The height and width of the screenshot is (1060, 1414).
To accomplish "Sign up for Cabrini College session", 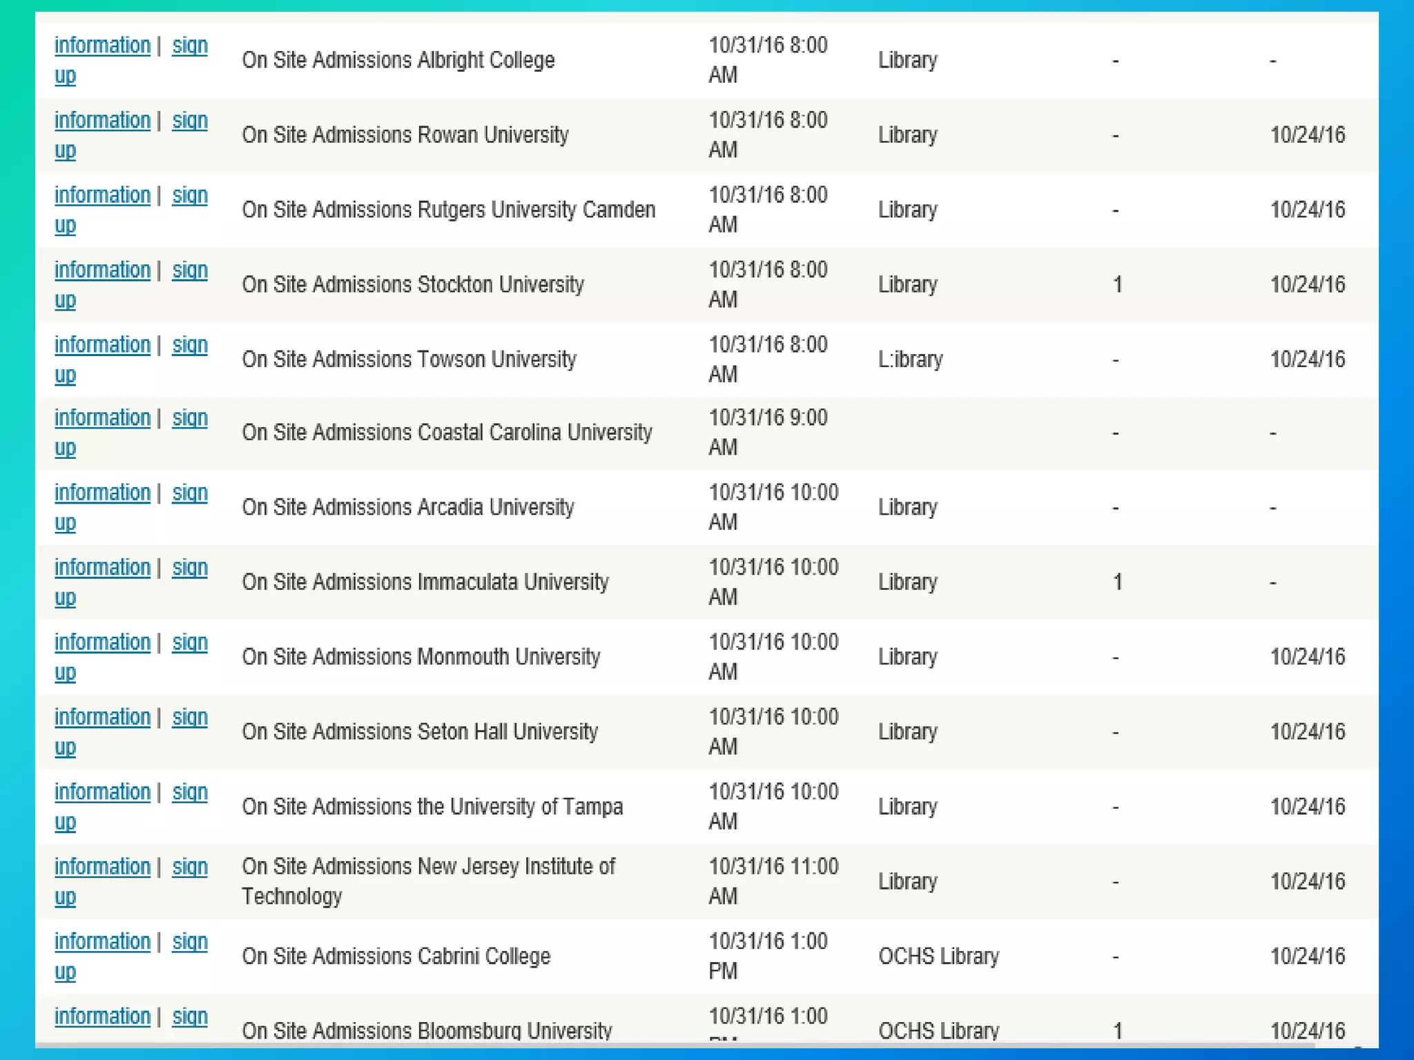I will click(x=189, y=942).
